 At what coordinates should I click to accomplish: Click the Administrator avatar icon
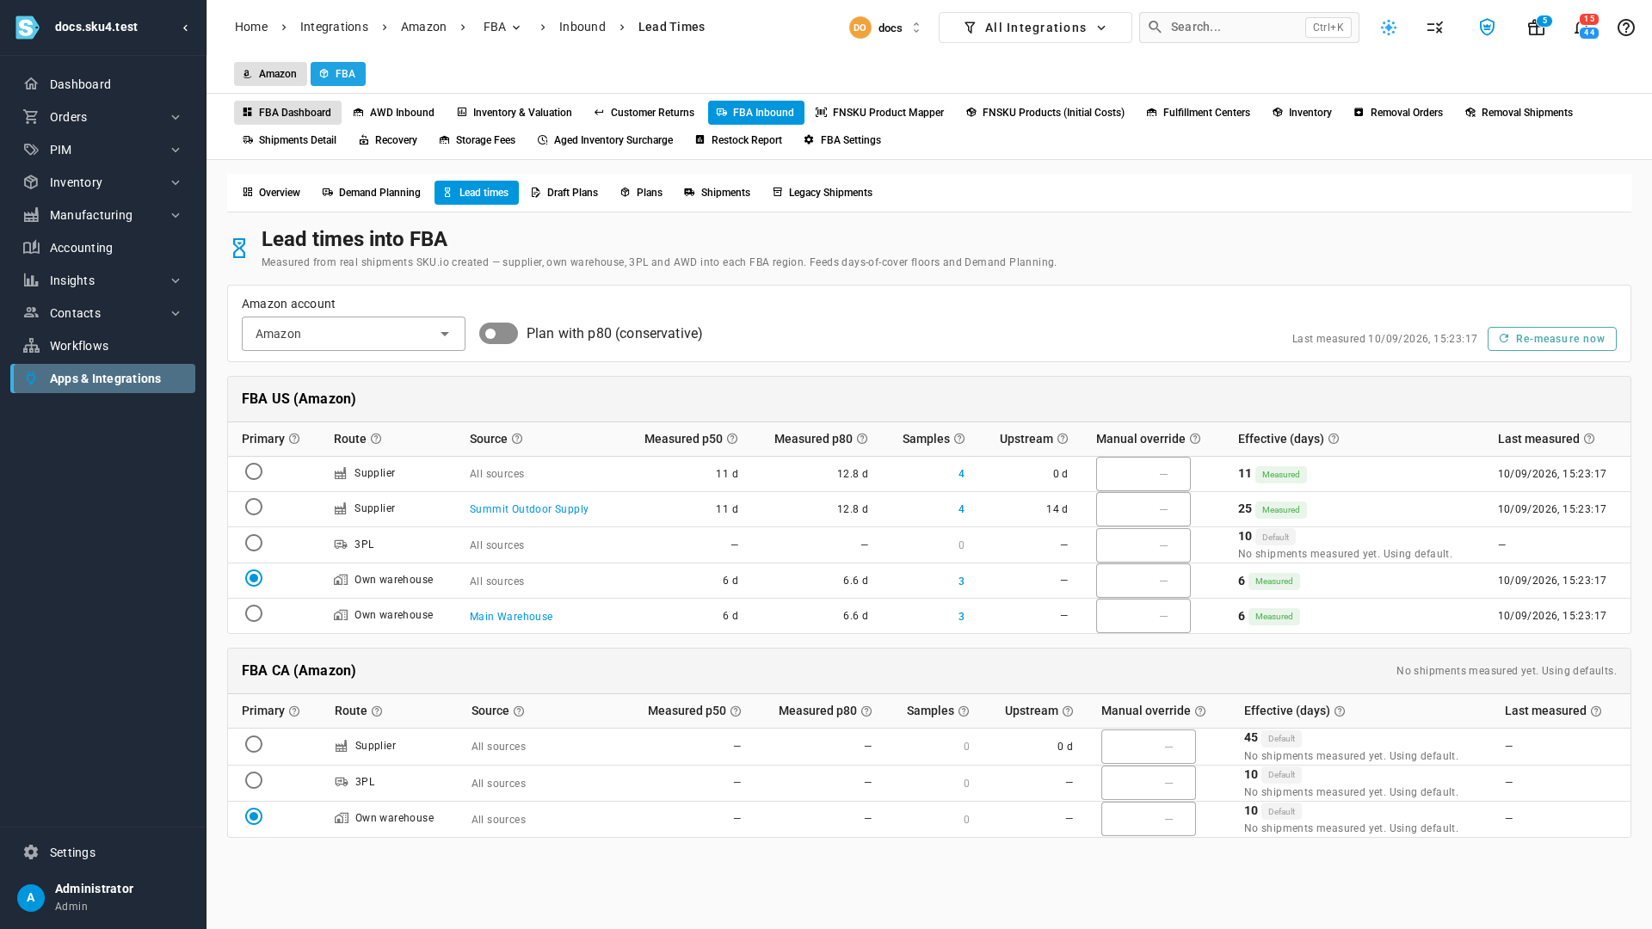pyautogui.click(x=31, y=897)
